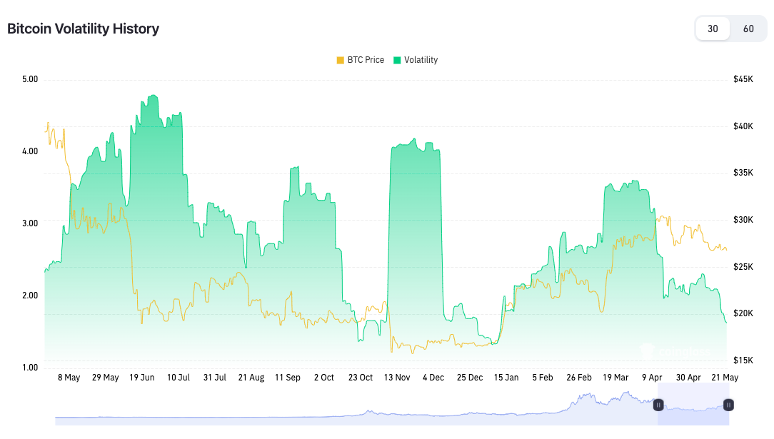This screenshot has width=774, height=439.
Task: Click the 31 Jul x-axis label
Action: (215, 378)
